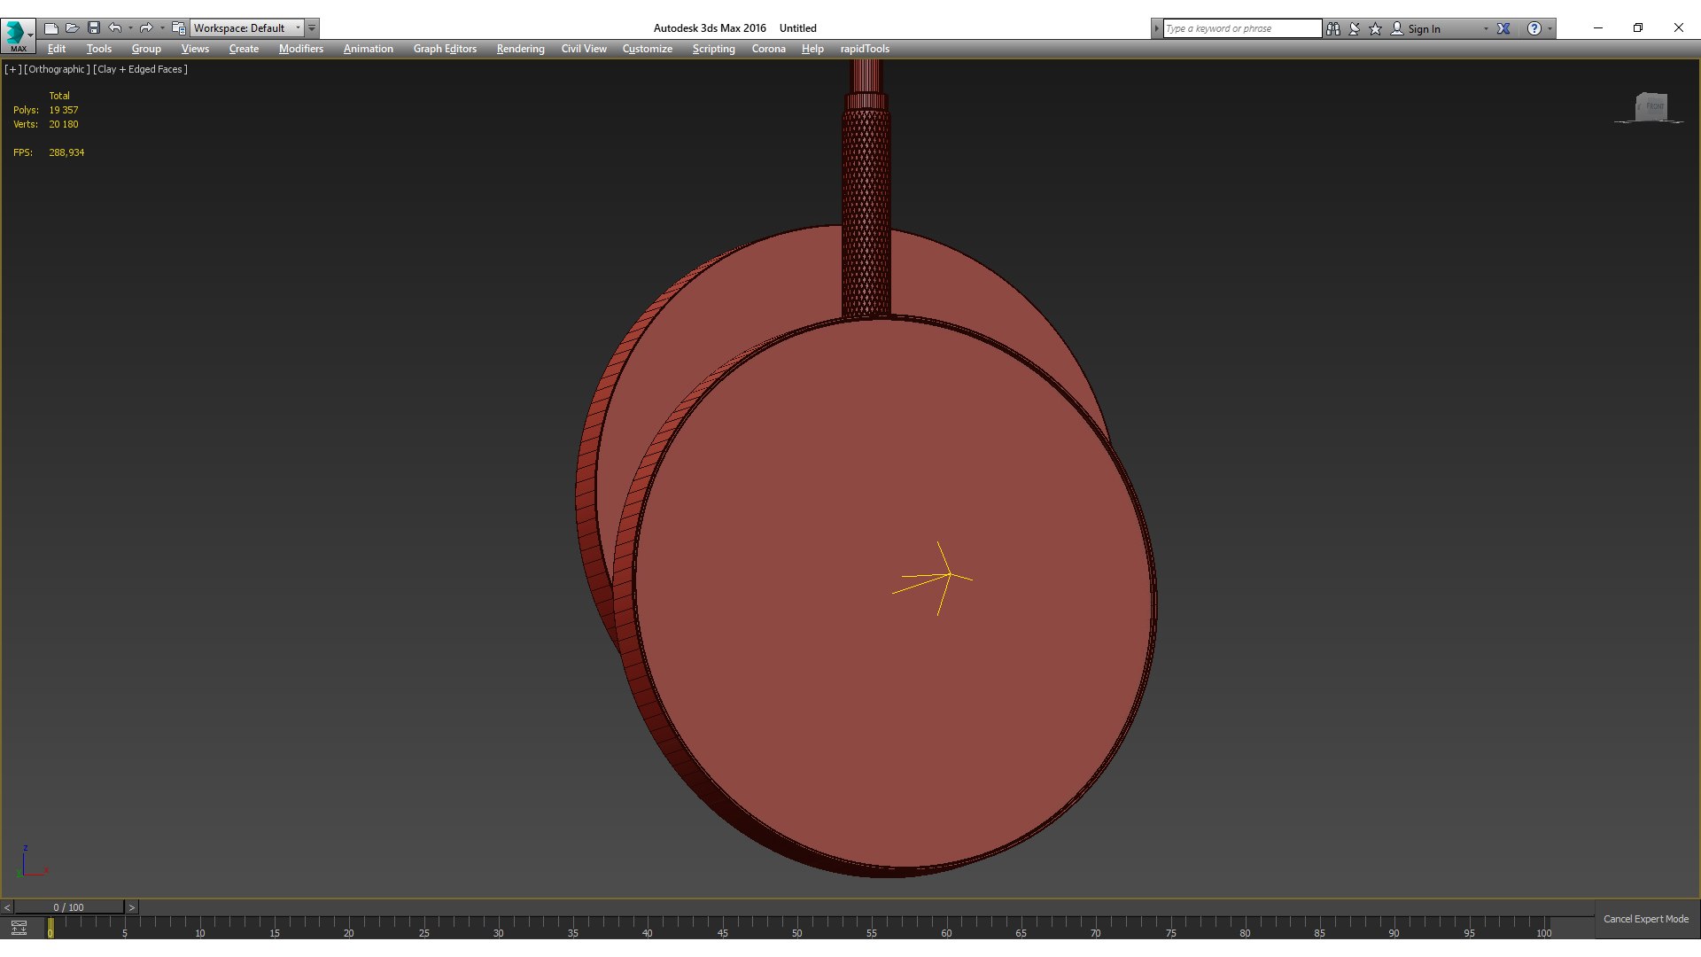
Task: Create a new scene with New icon
Action: pyautogui.click(x=51, y=28)
